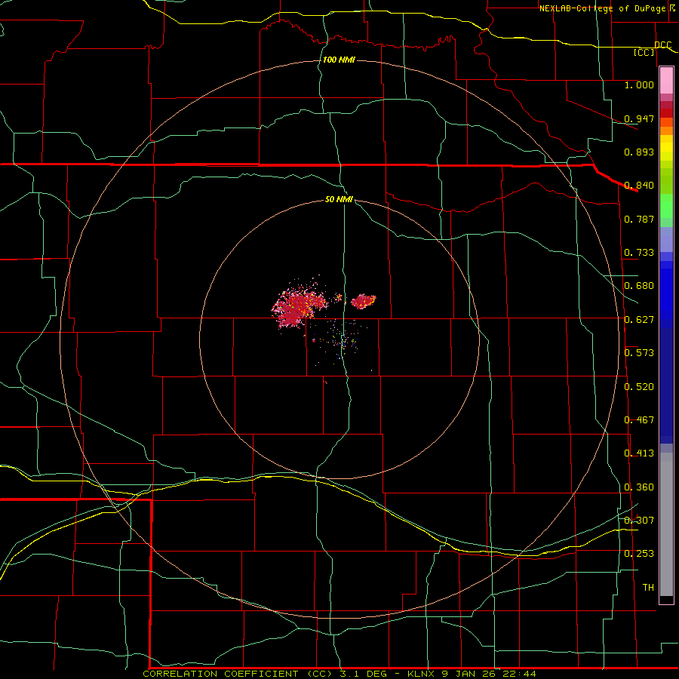Viewport: 679px width, 679px height.
Task: Click the CORRELATION COEFFICIENT caption at bottom
Action: 339,674
